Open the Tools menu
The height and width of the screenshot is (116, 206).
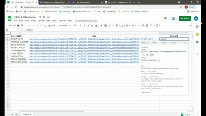[54, 21]
